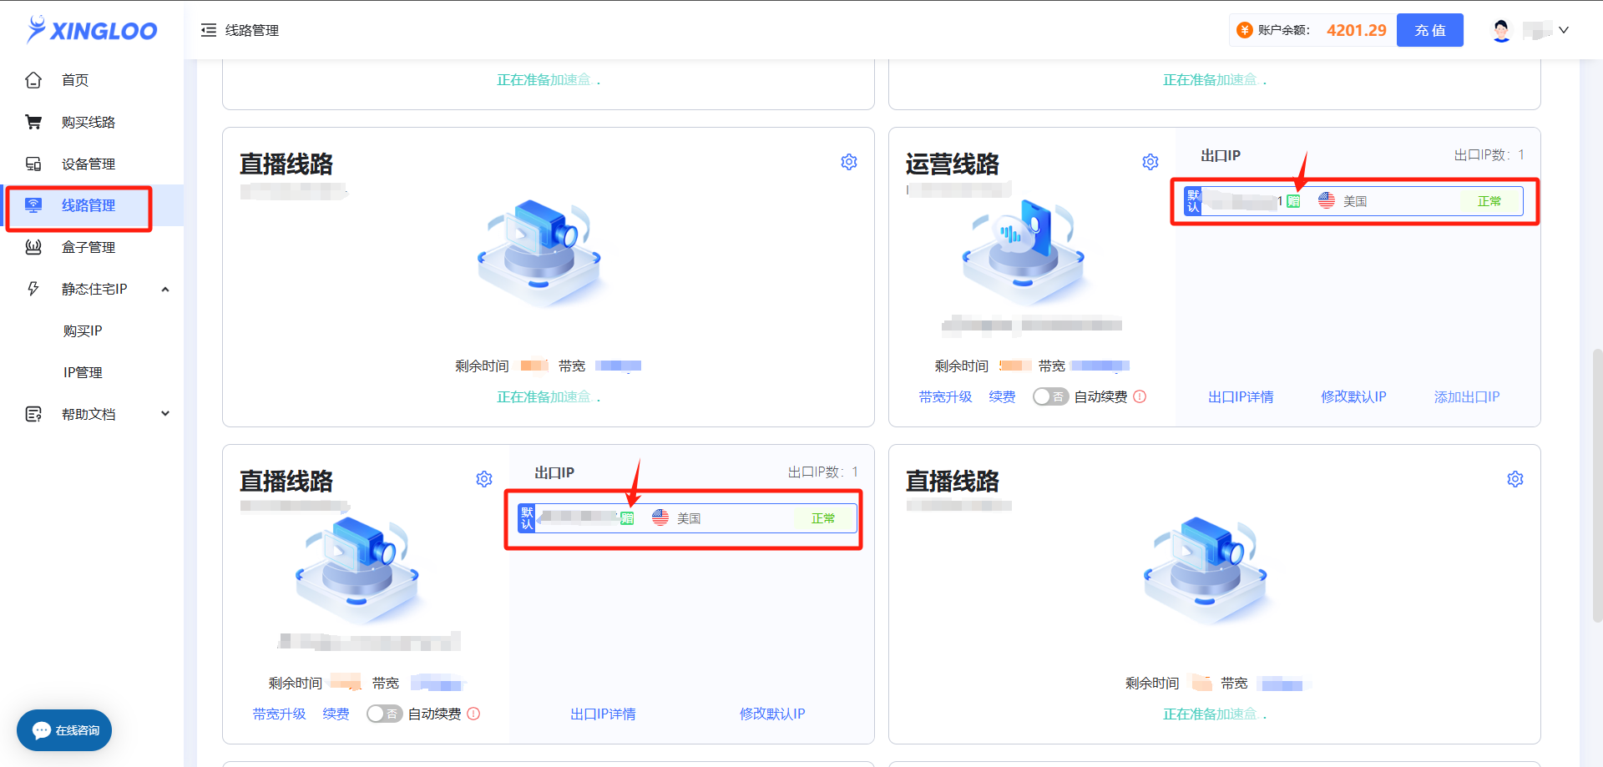1603x767 pixels.
Task: Toggle 自动续费 switch in 运营线路 card
Action: point(1050,396)
